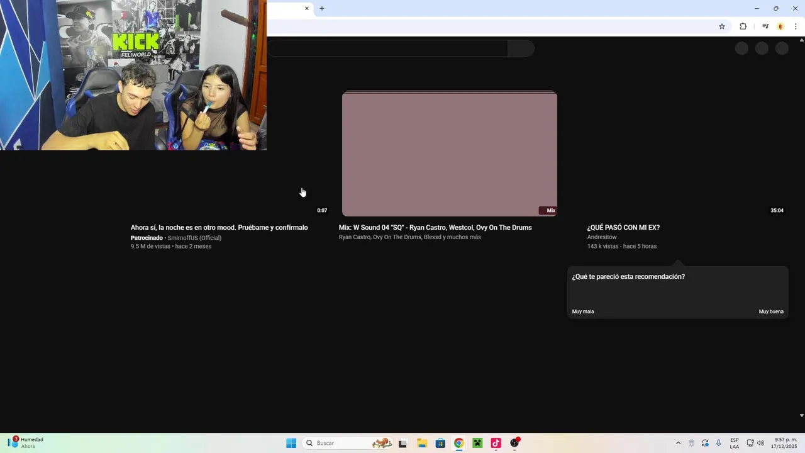Open "Ahora sí, la noche es en otro mood" ad title
The width and height of the screenshot is (805, 453).
pyautogui.click(x=219, y=228)
